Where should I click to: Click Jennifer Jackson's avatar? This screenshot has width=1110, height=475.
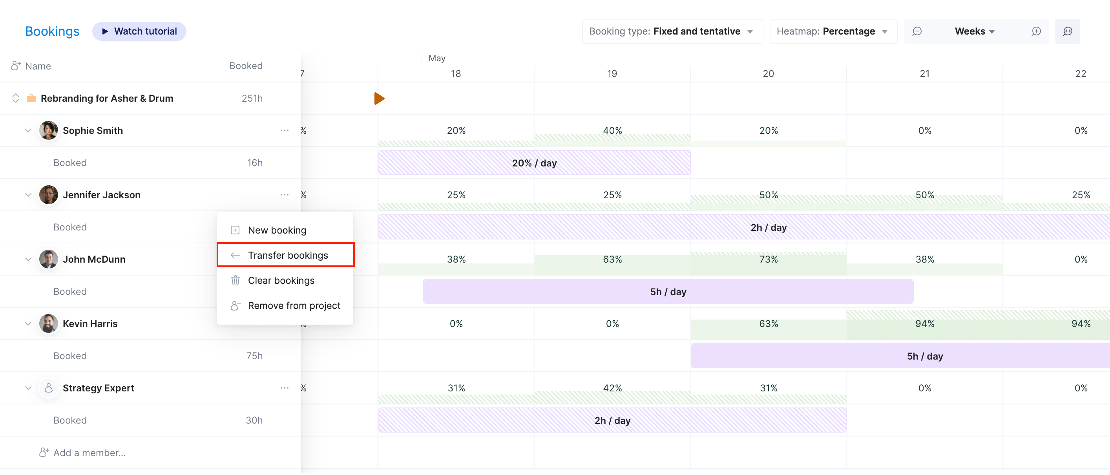point(49,195)
